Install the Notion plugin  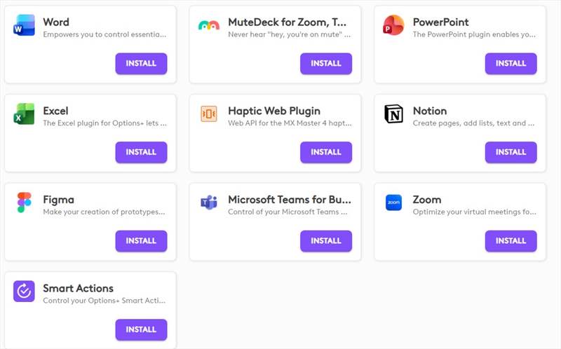[511, 152]
